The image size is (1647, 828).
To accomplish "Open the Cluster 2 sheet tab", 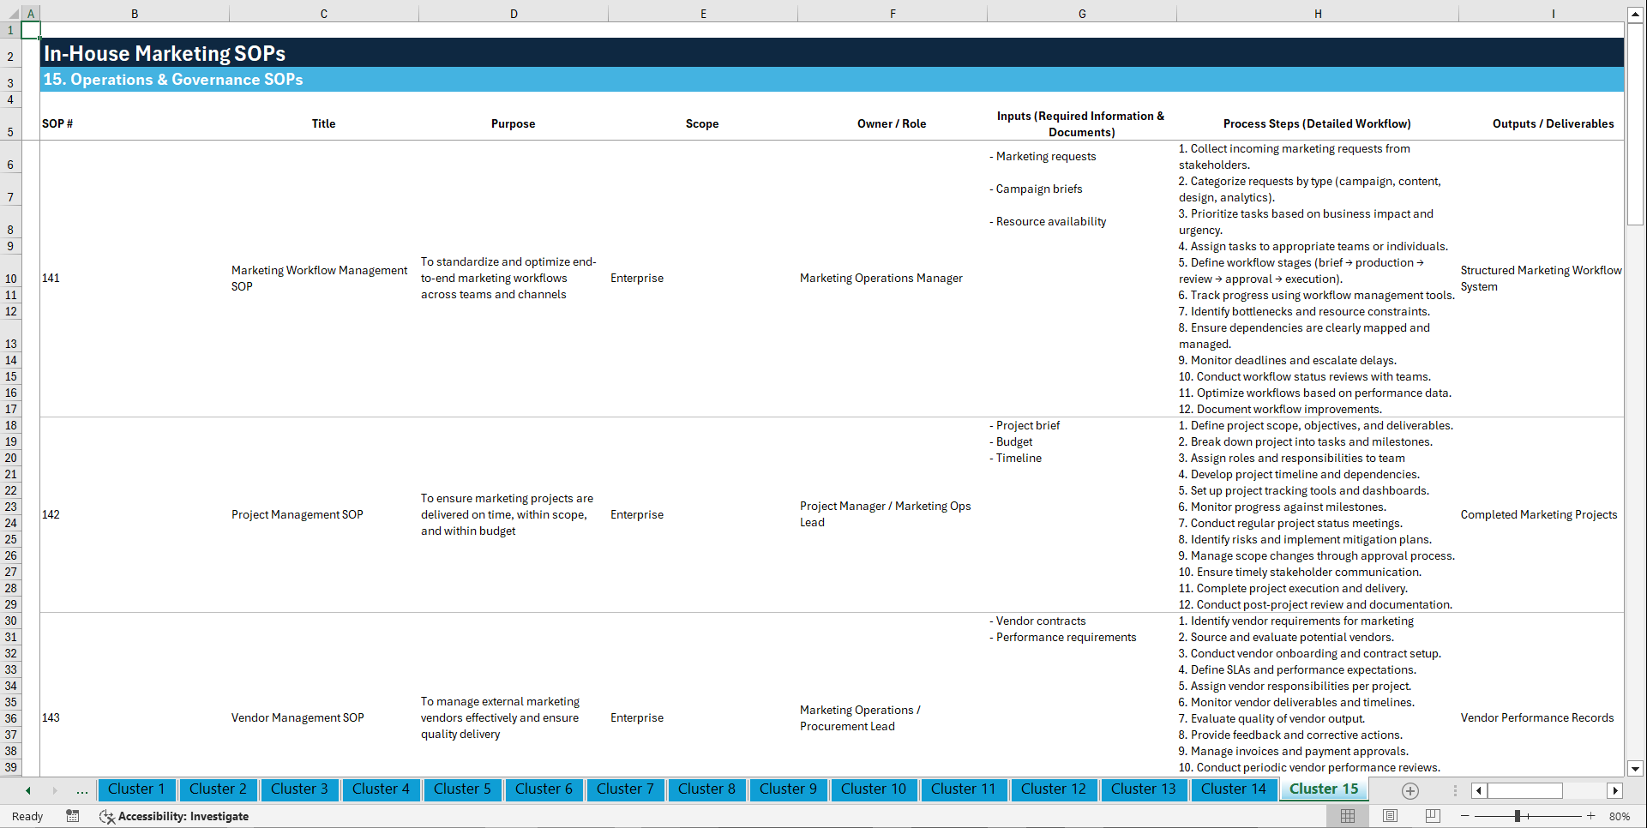I will tap(218, 789).
